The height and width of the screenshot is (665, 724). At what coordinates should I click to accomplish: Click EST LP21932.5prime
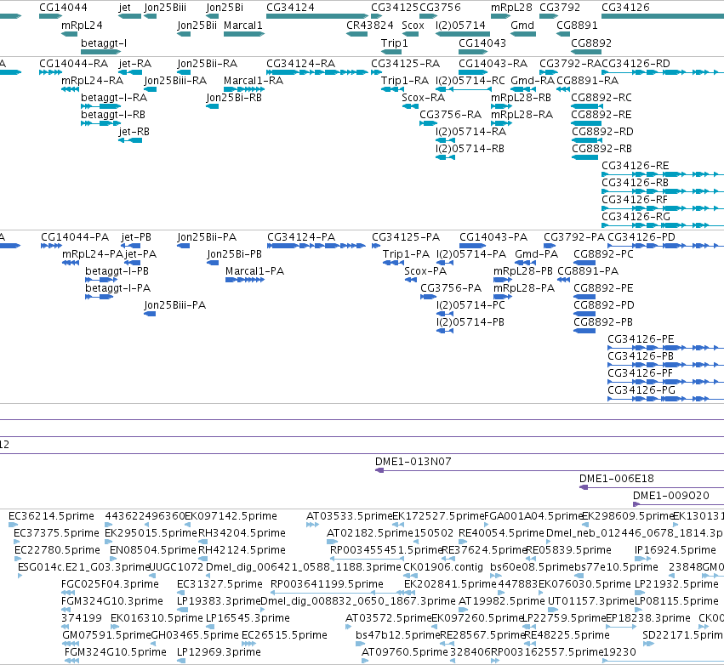[641, 593]
